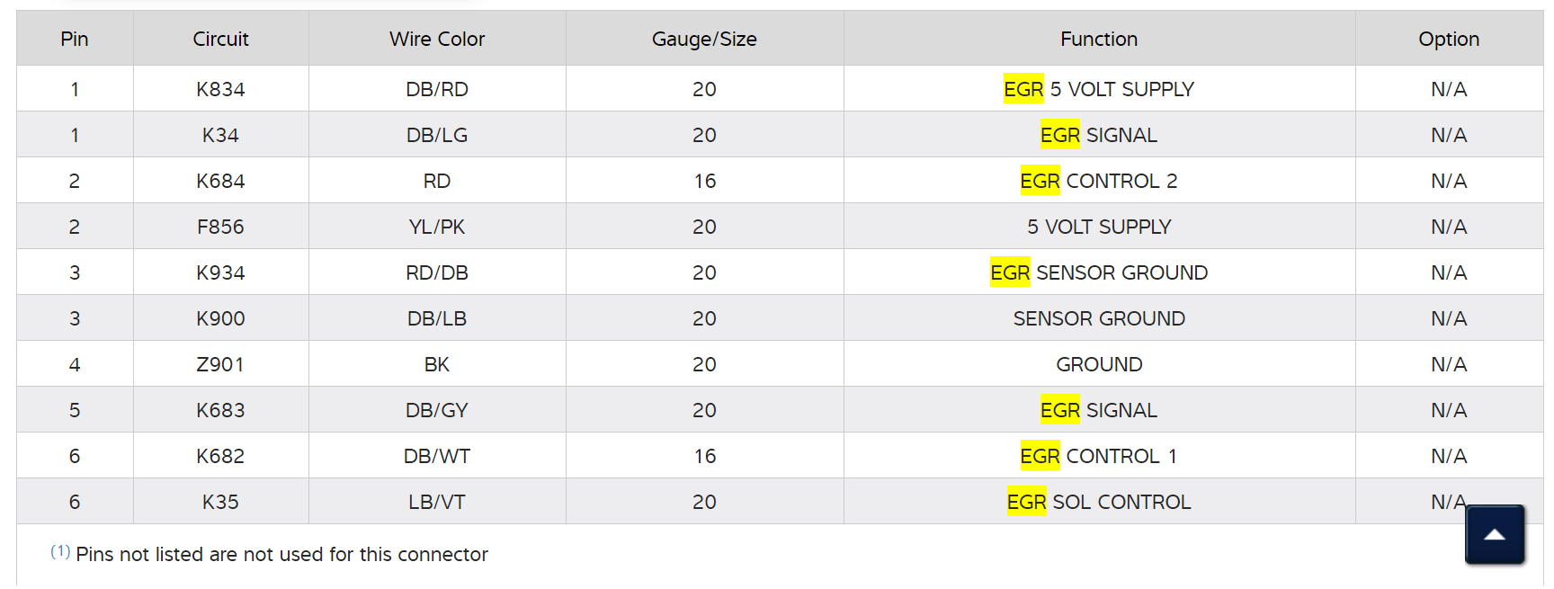1554x589 pixels.
Task: Select the K834 circuit cell
Action: pos(220,89)
